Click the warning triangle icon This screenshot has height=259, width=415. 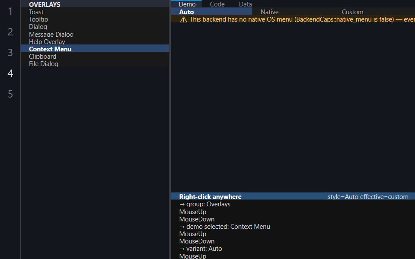(x=183, y=19)
